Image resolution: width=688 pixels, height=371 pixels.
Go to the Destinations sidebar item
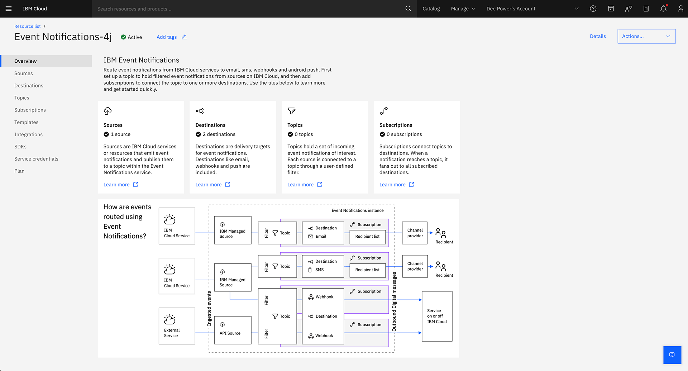(x=29, y=86)
